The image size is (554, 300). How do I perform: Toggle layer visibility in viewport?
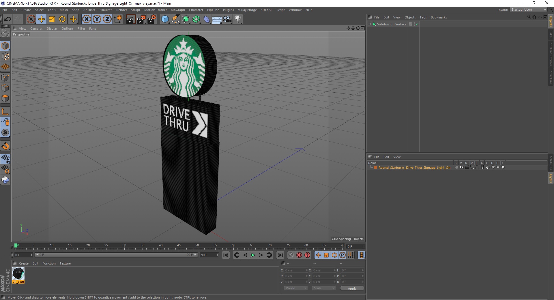click(x=462, y=168)
